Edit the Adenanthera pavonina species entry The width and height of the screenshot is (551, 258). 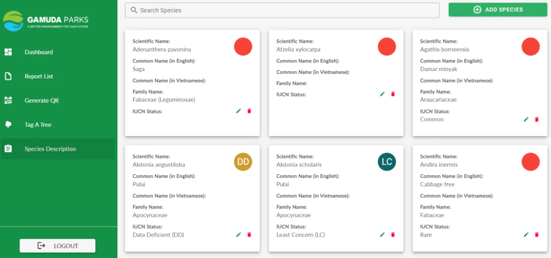coord(238,111)
